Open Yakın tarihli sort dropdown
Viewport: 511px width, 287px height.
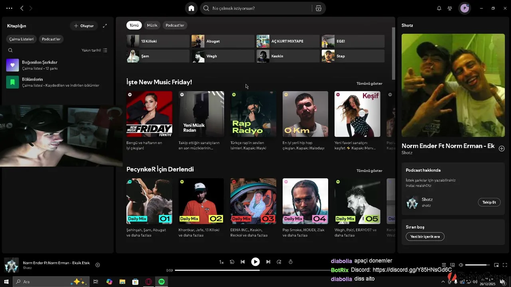[x=94, y=50]
